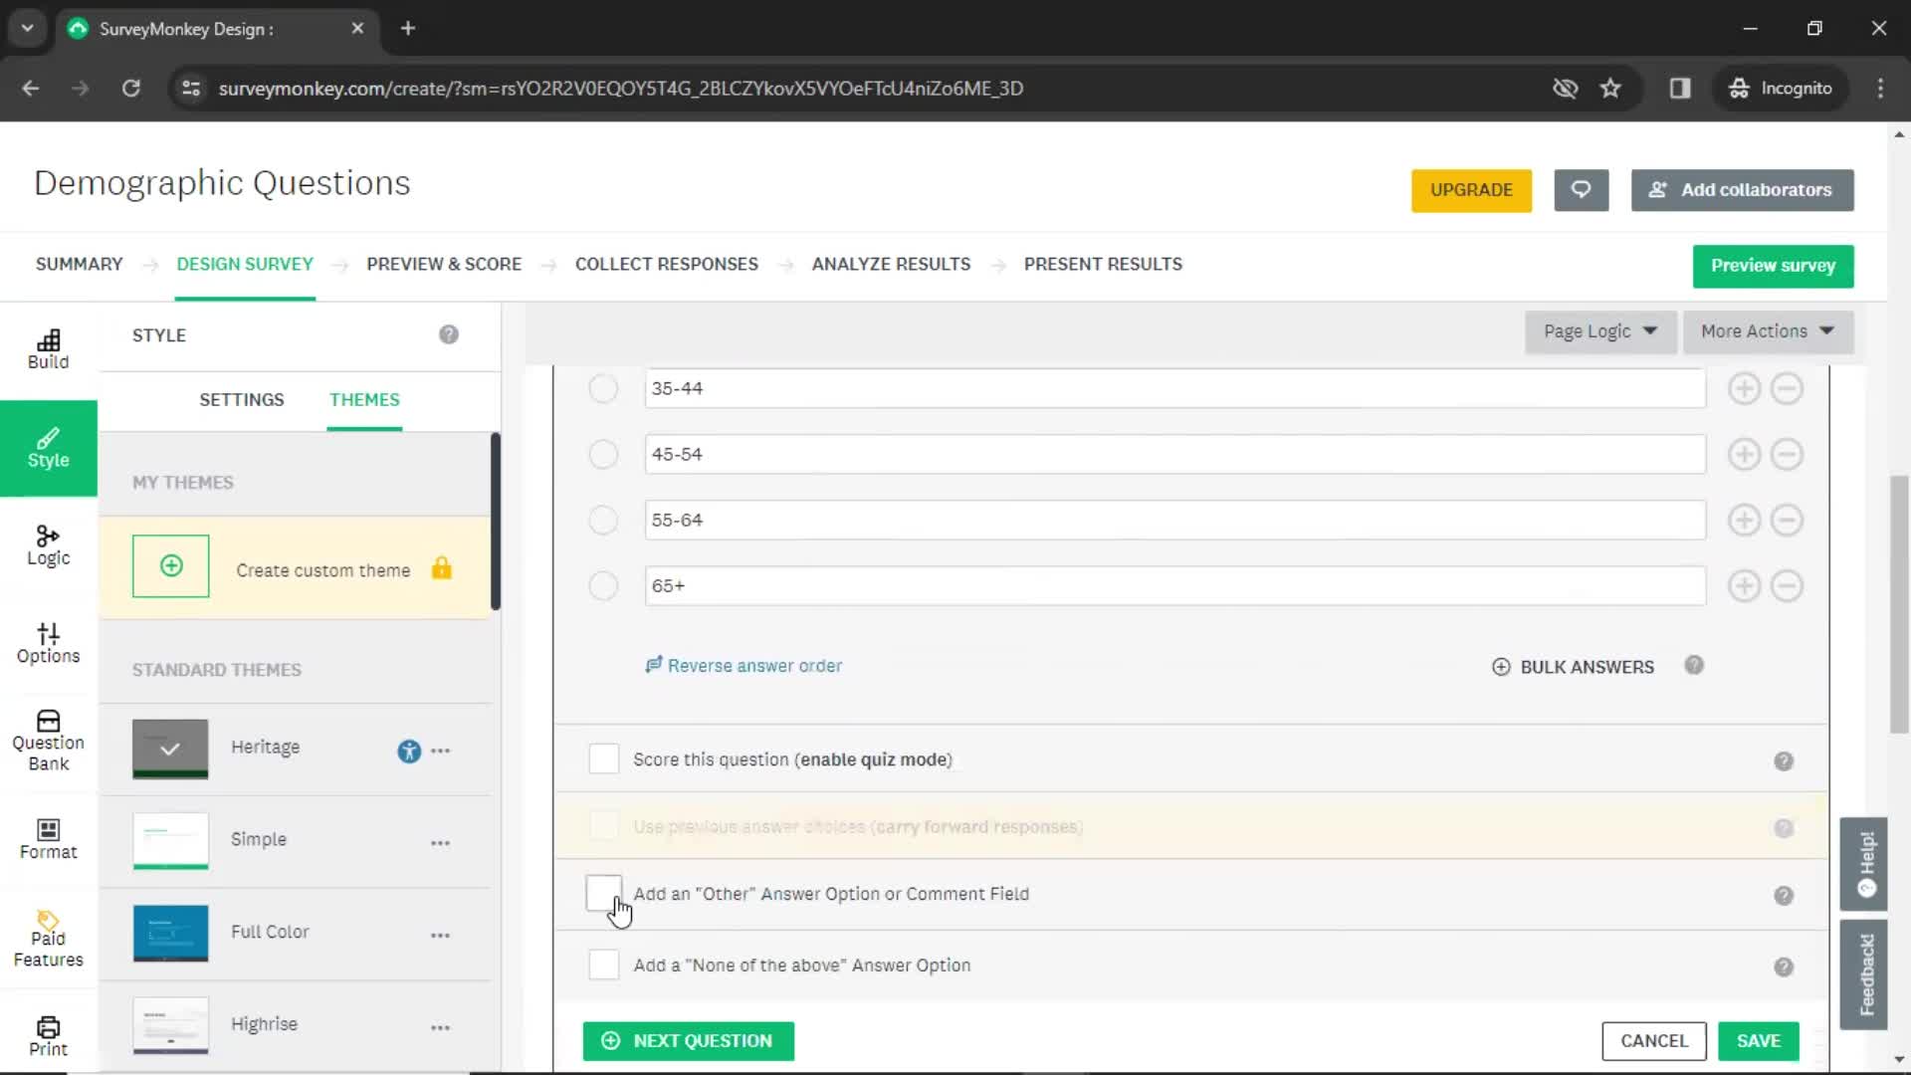Open the comments speech bubble button
Viewport: 1911px width, 1075px height.
tap(1582, 190)
